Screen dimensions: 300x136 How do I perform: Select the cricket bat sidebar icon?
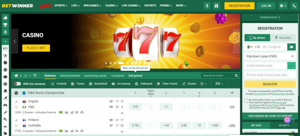tap(5, 98)
